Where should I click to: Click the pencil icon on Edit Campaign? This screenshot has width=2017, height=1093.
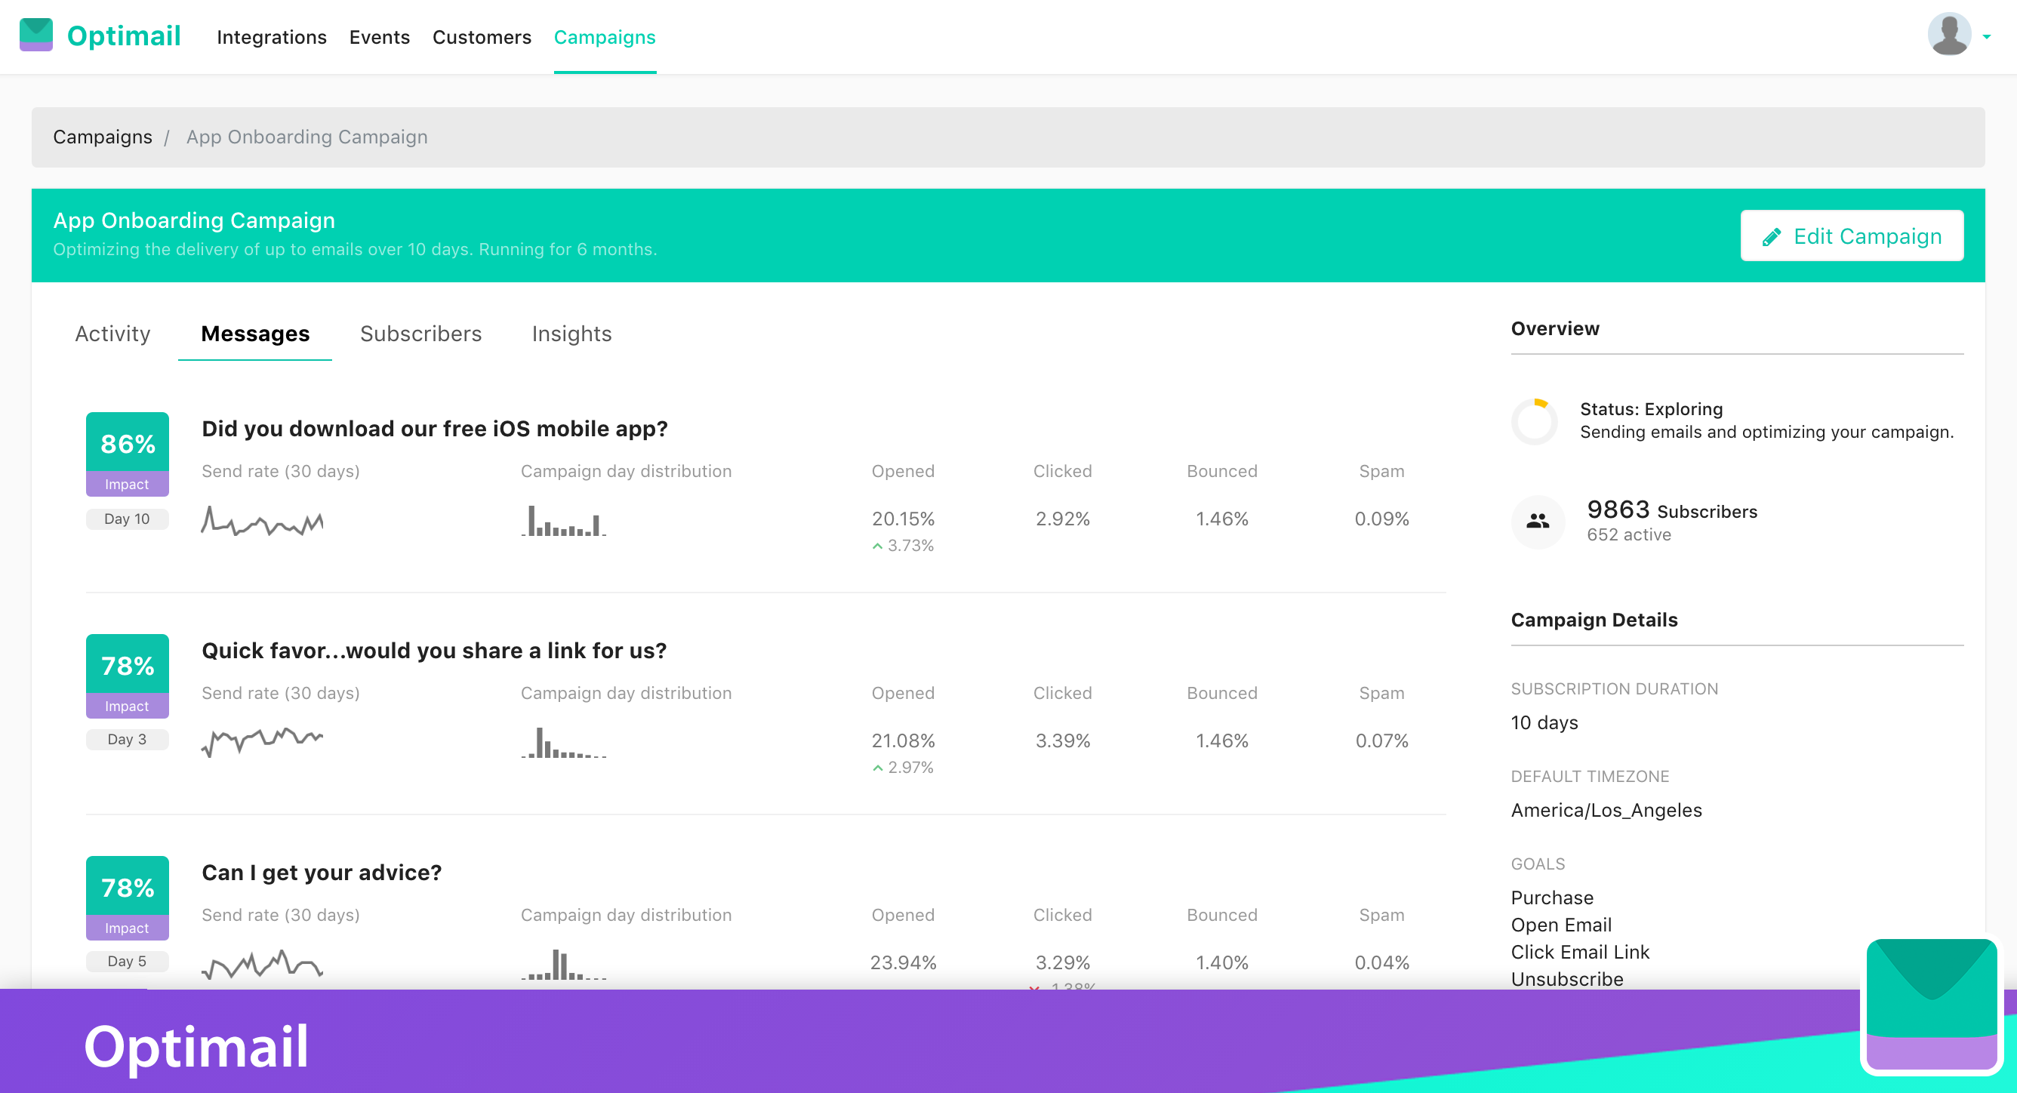(1771, 236)
